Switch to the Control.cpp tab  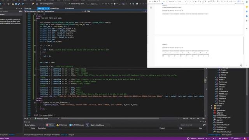coord(54,9)
